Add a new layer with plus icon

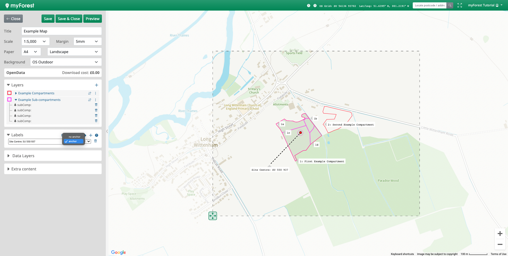[97, 85]
